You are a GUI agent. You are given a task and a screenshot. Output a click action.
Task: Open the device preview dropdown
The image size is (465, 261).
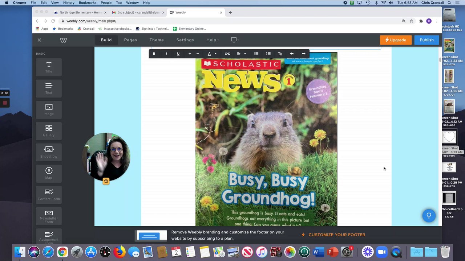pyautogui.click(x=235, y=40)
